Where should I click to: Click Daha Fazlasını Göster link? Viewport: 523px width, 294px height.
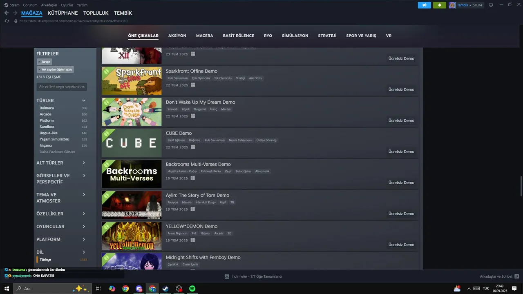57,152
